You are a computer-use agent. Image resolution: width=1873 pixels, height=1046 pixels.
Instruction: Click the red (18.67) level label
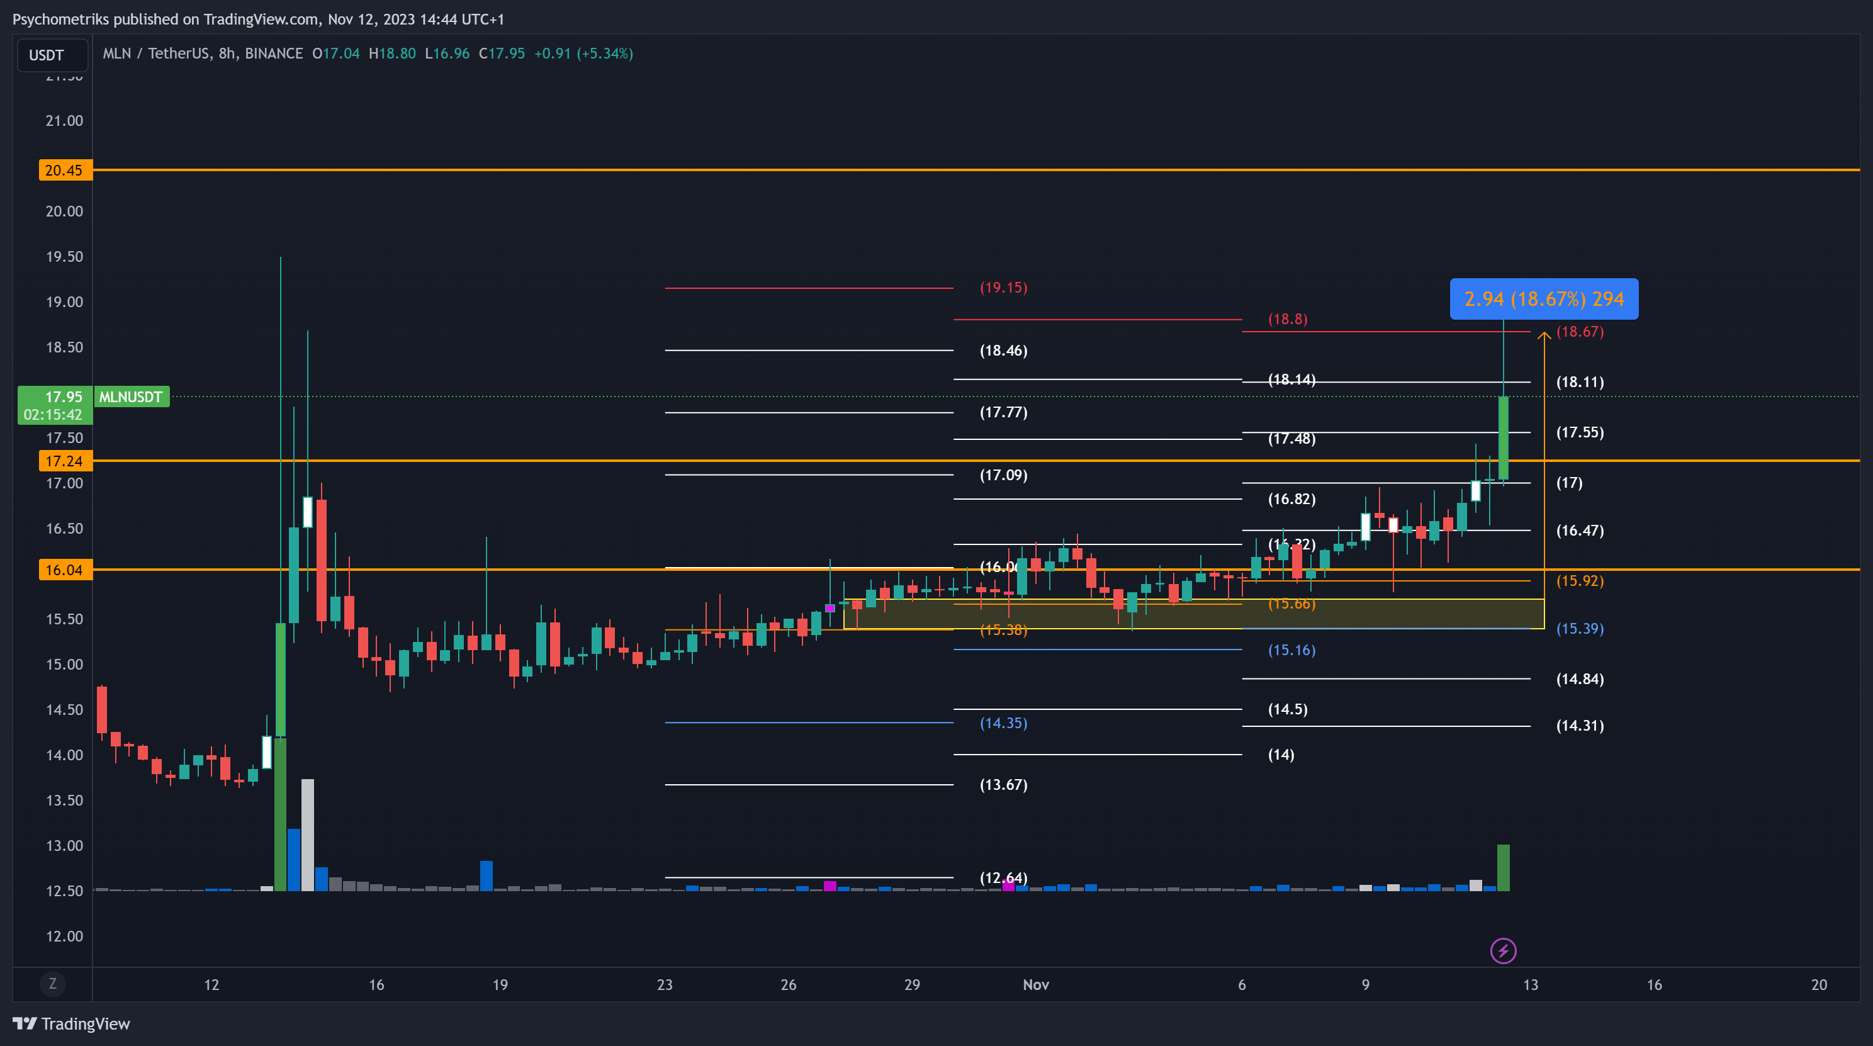(x=1580, y=332)
